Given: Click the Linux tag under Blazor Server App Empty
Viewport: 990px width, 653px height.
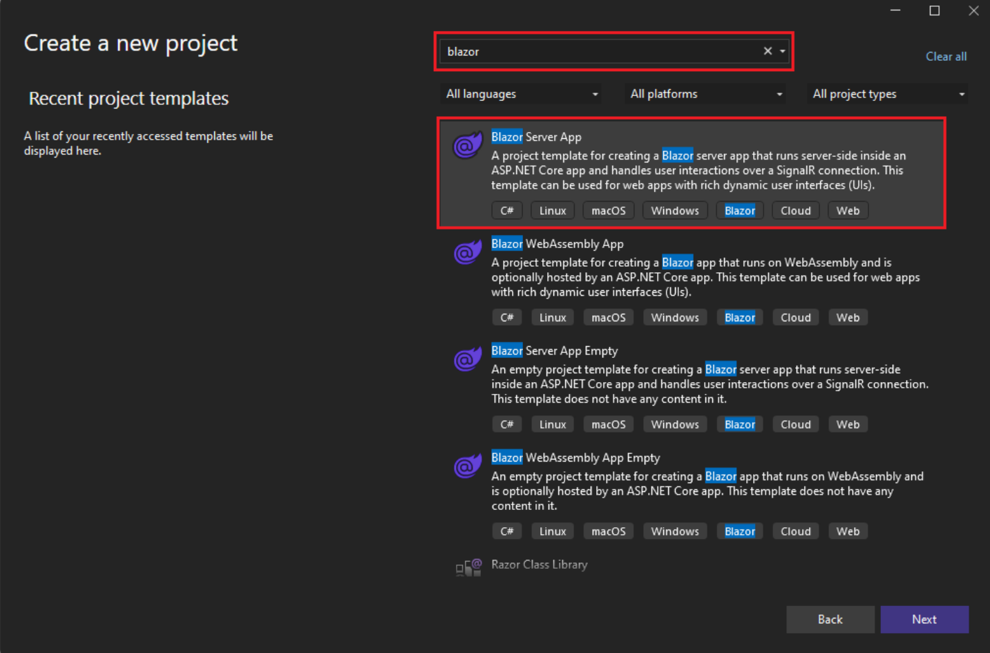Looking at the screenshot, I should pyautogui.click(x=553, y=424).
